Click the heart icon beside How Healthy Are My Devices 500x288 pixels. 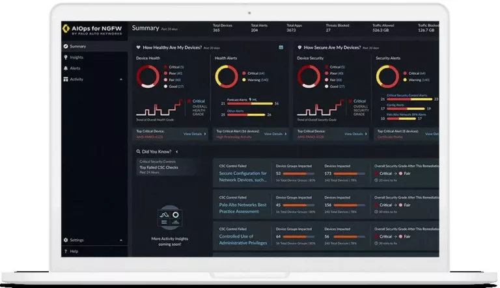(139, 47)
